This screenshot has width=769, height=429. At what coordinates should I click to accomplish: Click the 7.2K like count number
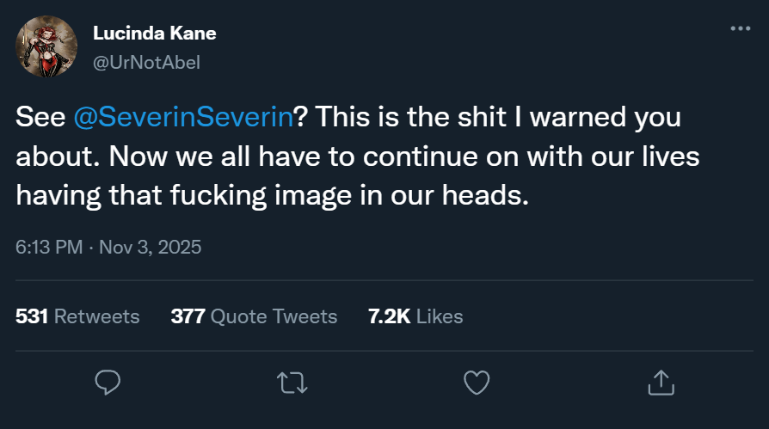(389, 316)
